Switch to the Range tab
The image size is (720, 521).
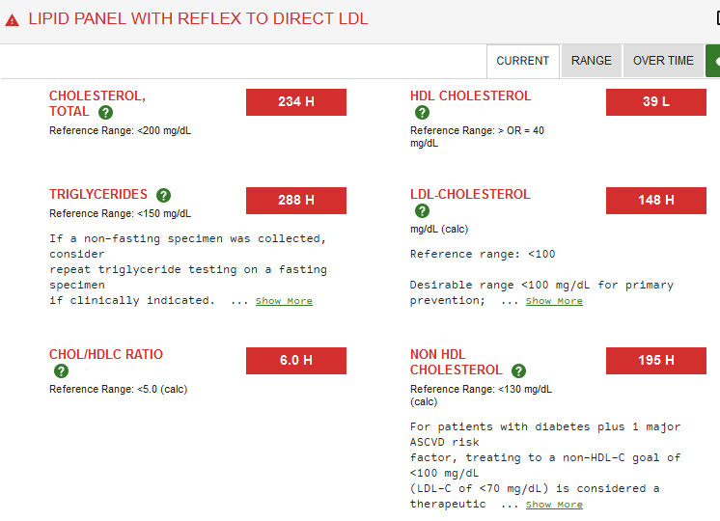[x=591, y=61]
